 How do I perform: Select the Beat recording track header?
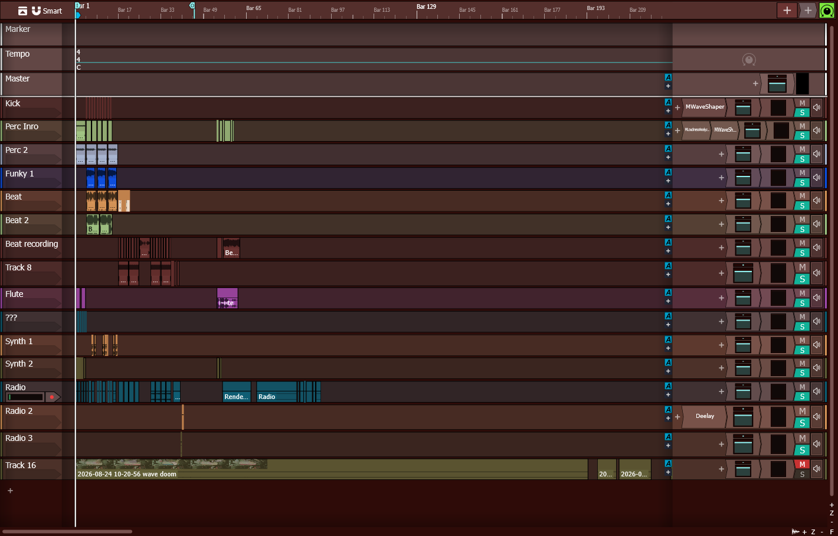[31, 248]
